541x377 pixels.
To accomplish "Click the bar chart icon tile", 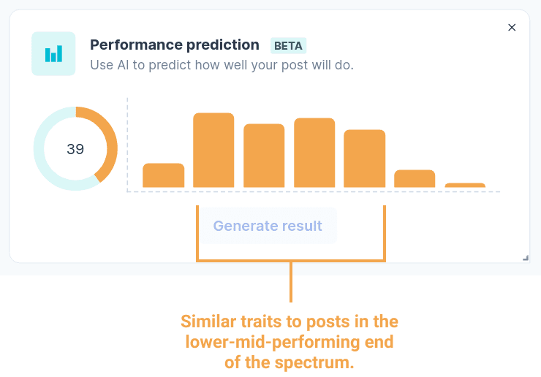I will 53,54.
